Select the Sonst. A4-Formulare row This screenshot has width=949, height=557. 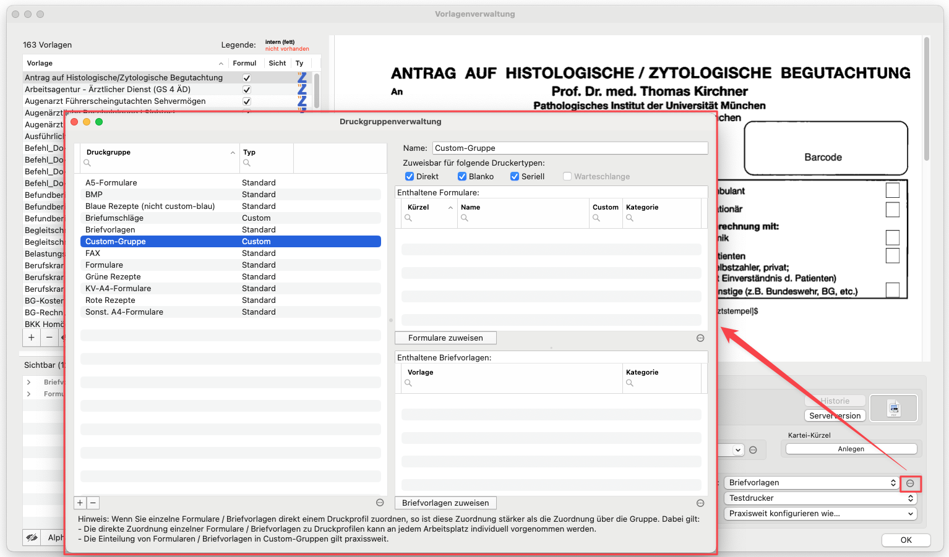pyautogui.click(x=231, y=312)
